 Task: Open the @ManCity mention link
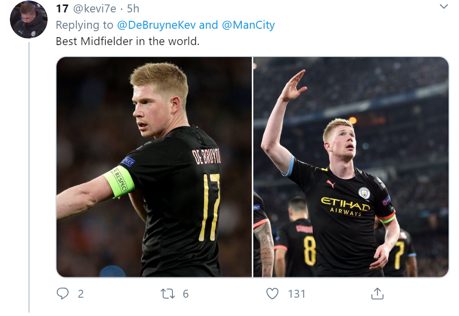tap(248, 25)
